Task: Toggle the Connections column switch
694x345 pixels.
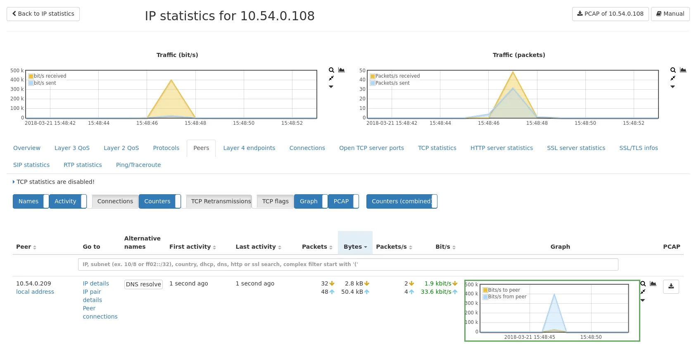Action: (115, 201)
